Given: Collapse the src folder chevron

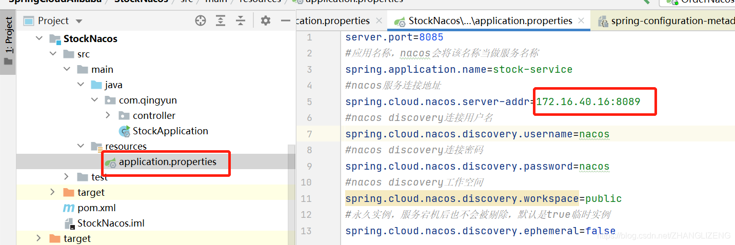Looking at the screenshot, I should (53, 54).
